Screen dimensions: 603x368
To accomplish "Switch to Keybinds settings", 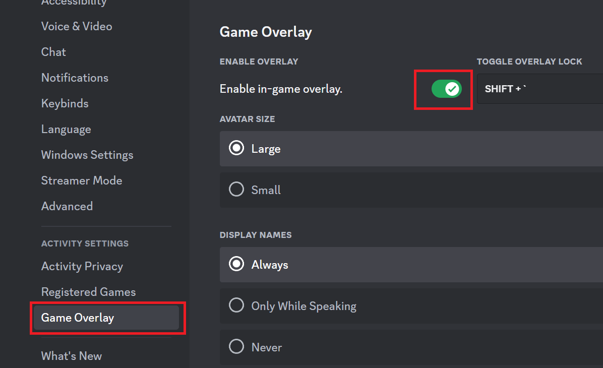I will pyautogui.click(x=65, y=103).
